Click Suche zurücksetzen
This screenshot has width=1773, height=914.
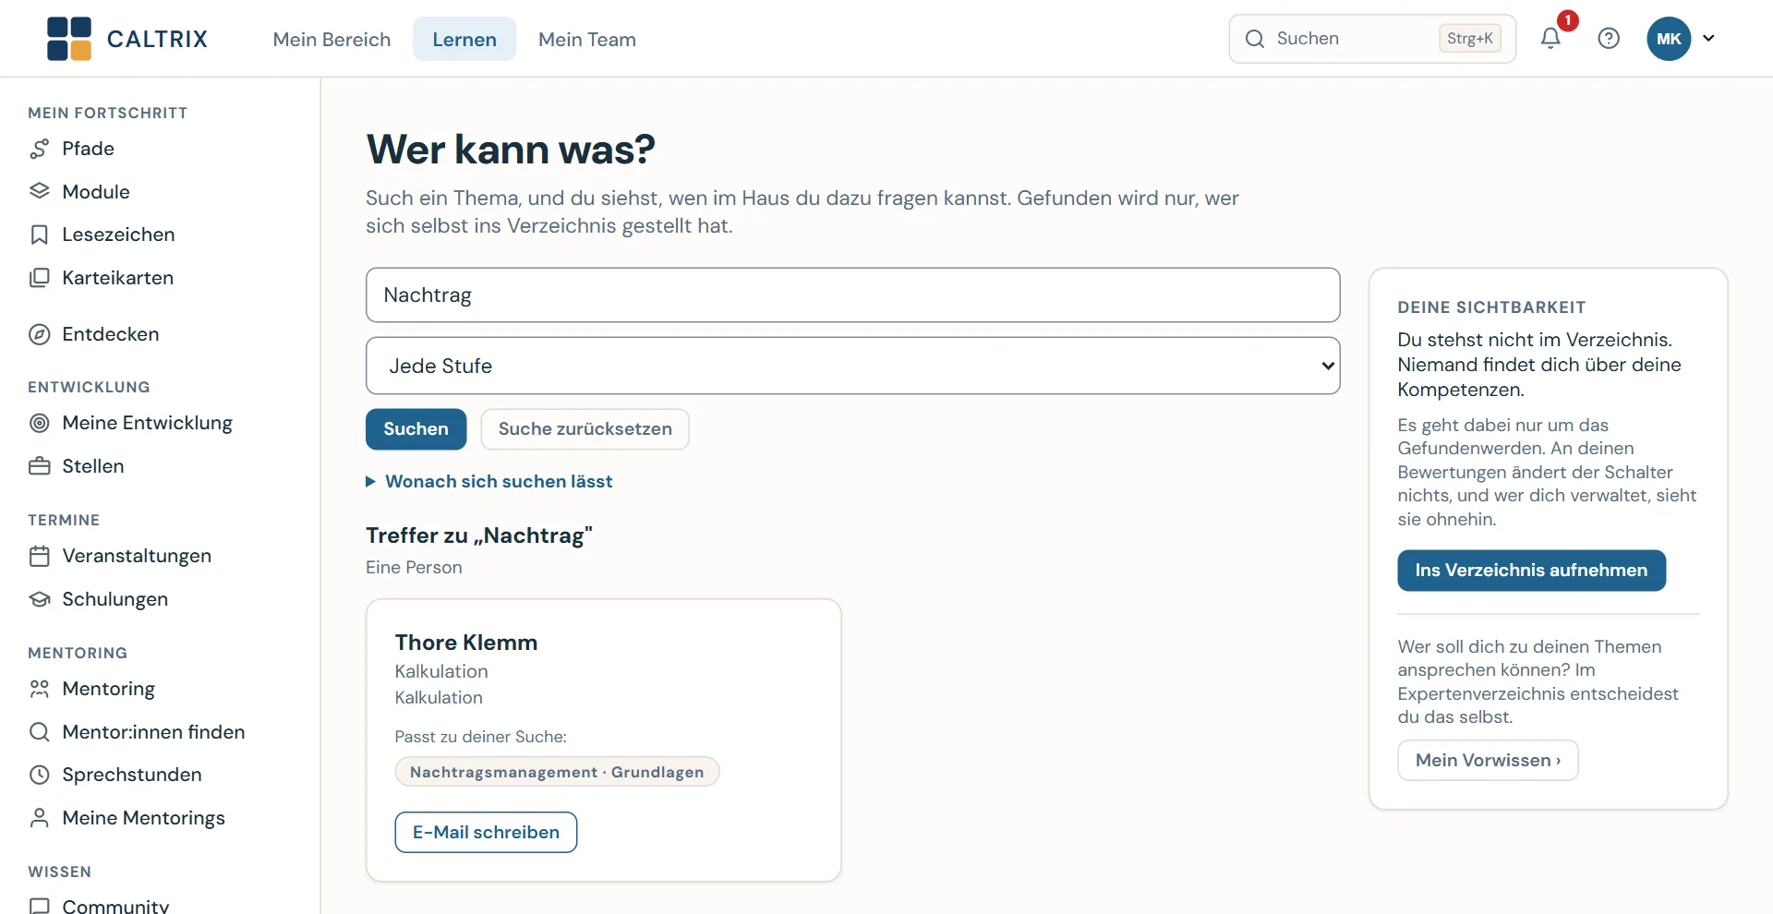585,429
